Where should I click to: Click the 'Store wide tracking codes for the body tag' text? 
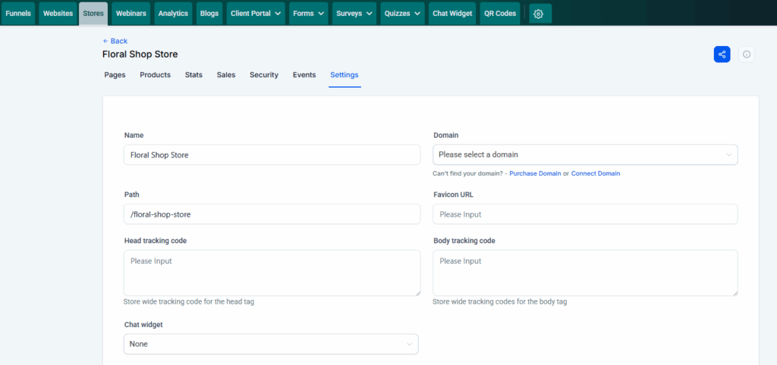(499, 301)
